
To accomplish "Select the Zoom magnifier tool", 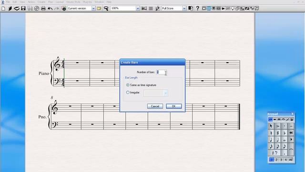I will tap(106, 9).
